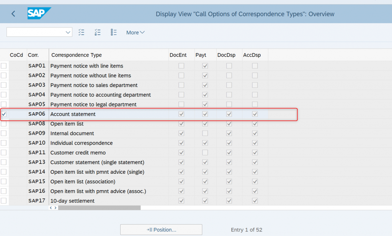Open the More menu
This screenshot has height=236, width=392.
[x=135, y=32]
